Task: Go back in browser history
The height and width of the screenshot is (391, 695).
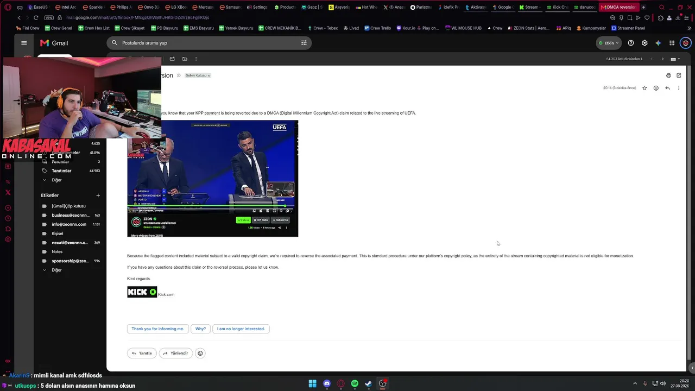Action: click(19, 17)
